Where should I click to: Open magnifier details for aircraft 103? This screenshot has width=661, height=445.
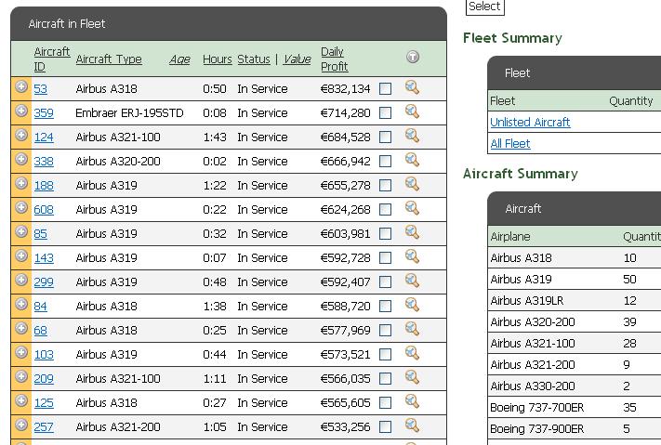[x=412, y=353]
